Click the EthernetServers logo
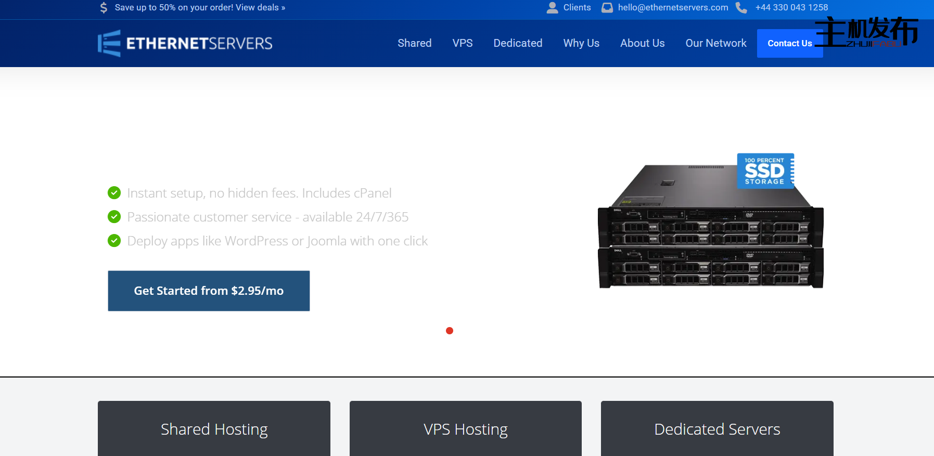934x456 pixels. tap(185, 43)
